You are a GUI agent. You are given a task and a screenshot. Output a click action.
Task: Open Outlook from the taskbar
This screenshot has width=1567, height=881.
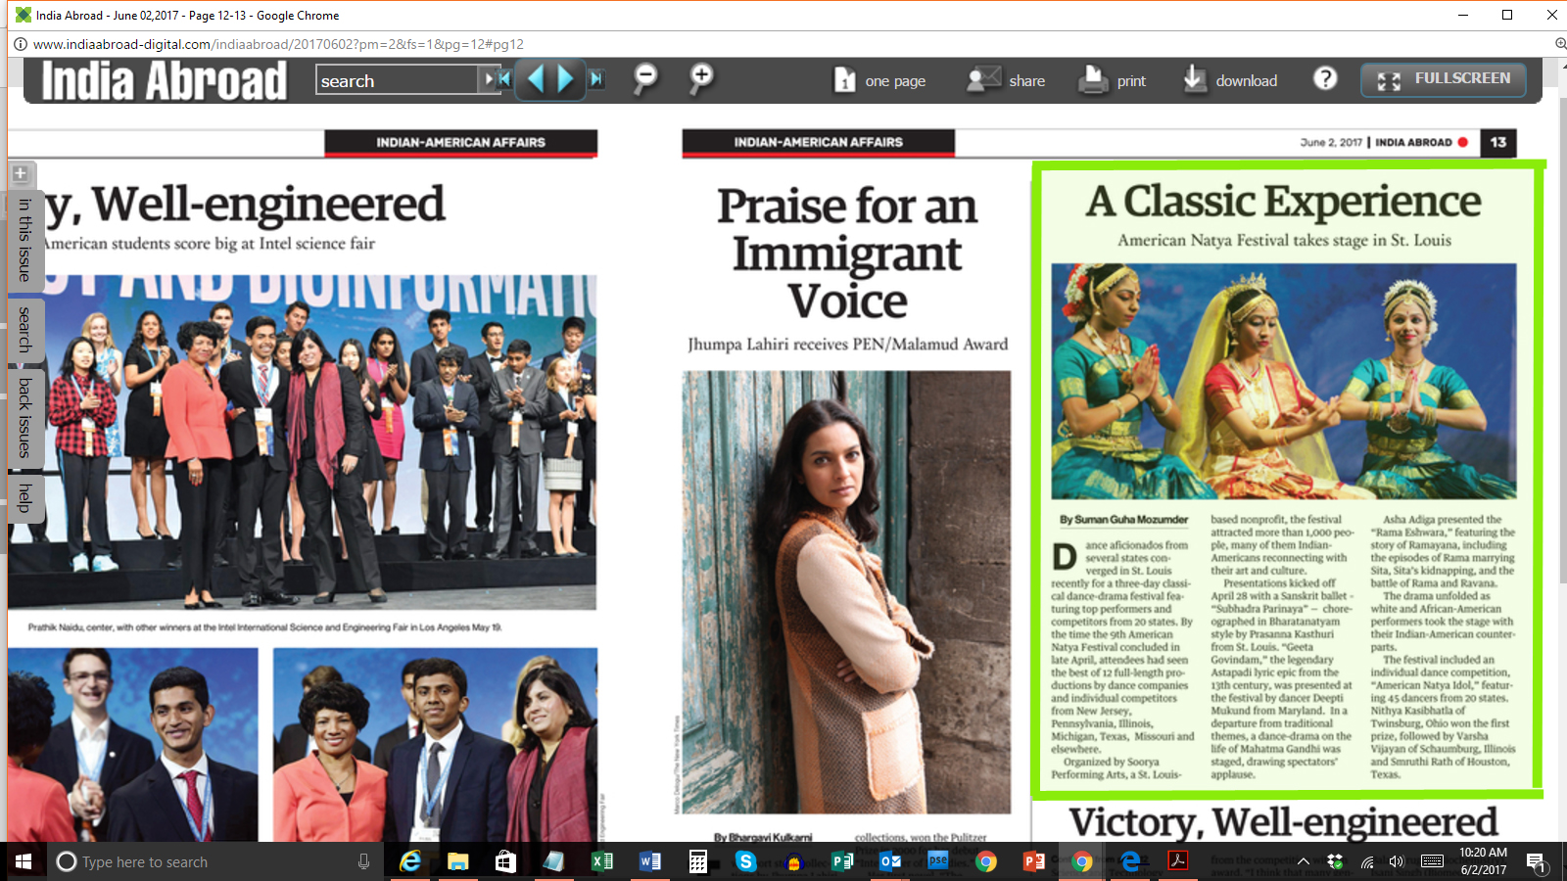click(x=889, y=861)
